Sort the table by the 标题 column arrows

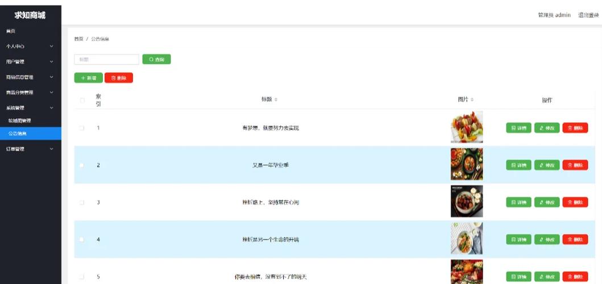(x=276, y=99)
